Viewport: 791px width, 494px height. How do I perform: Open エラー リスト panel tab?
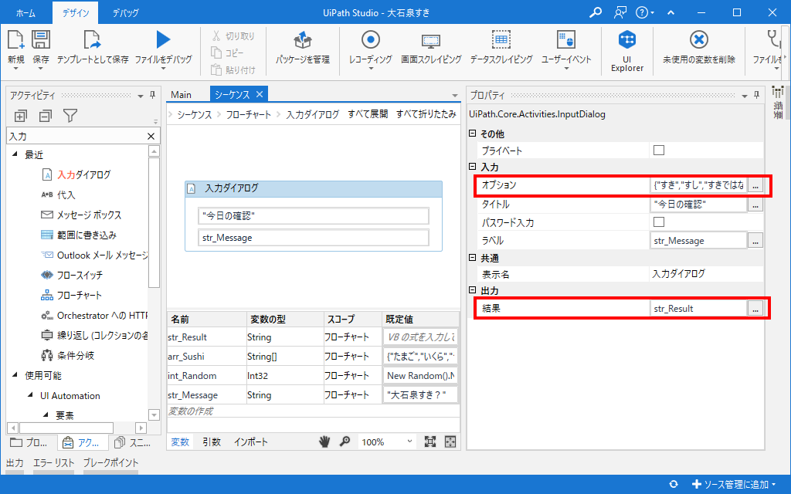tap(53, 463)
